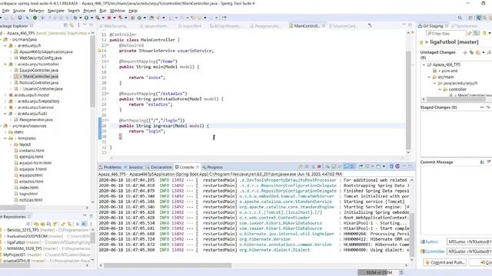Toggle hierarchical layout in Git Repositories toolbar
The height and width of the screenshot is (276, 492).
tap(84, 224)
